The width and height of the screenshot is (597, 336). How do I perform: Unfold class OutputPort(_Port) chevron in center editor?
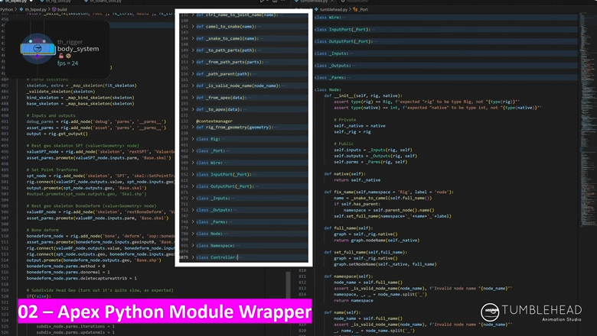click(x=193, y=186)
